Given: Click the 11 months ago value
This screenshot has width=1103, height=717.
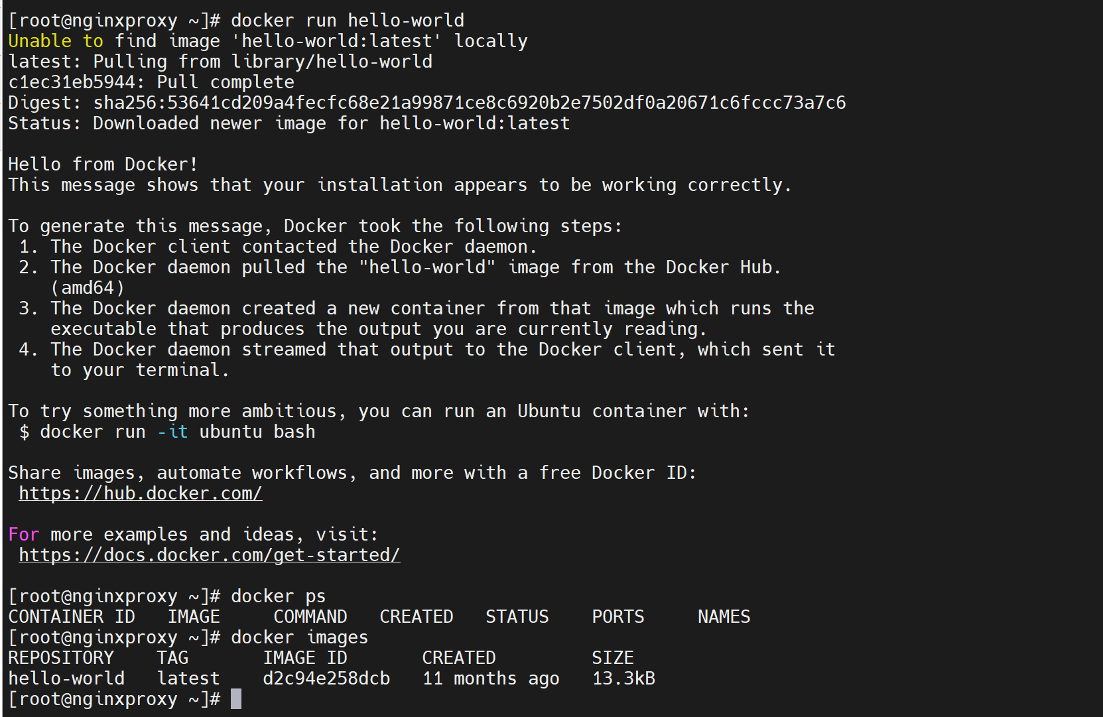Looking at the screenshot, I should 491,679.
